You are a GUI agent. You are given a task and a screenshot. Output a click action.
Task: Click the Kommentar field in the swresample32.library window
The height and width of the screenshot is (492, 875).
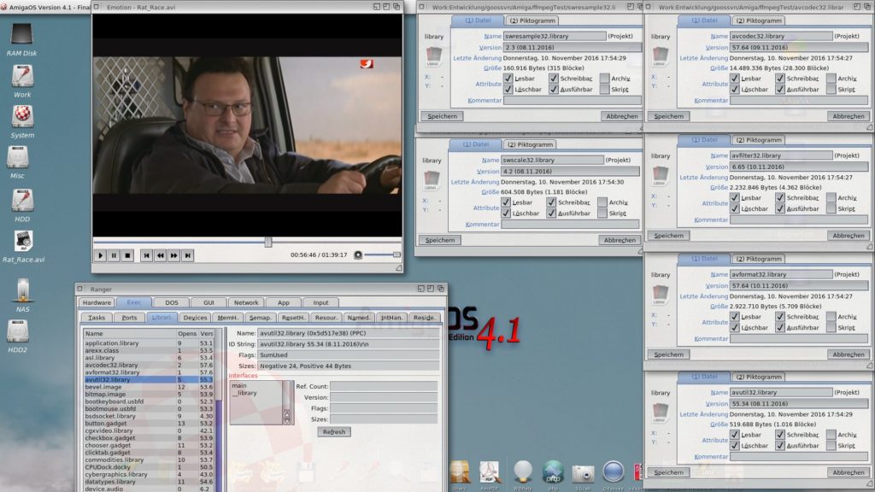(573, 101)
